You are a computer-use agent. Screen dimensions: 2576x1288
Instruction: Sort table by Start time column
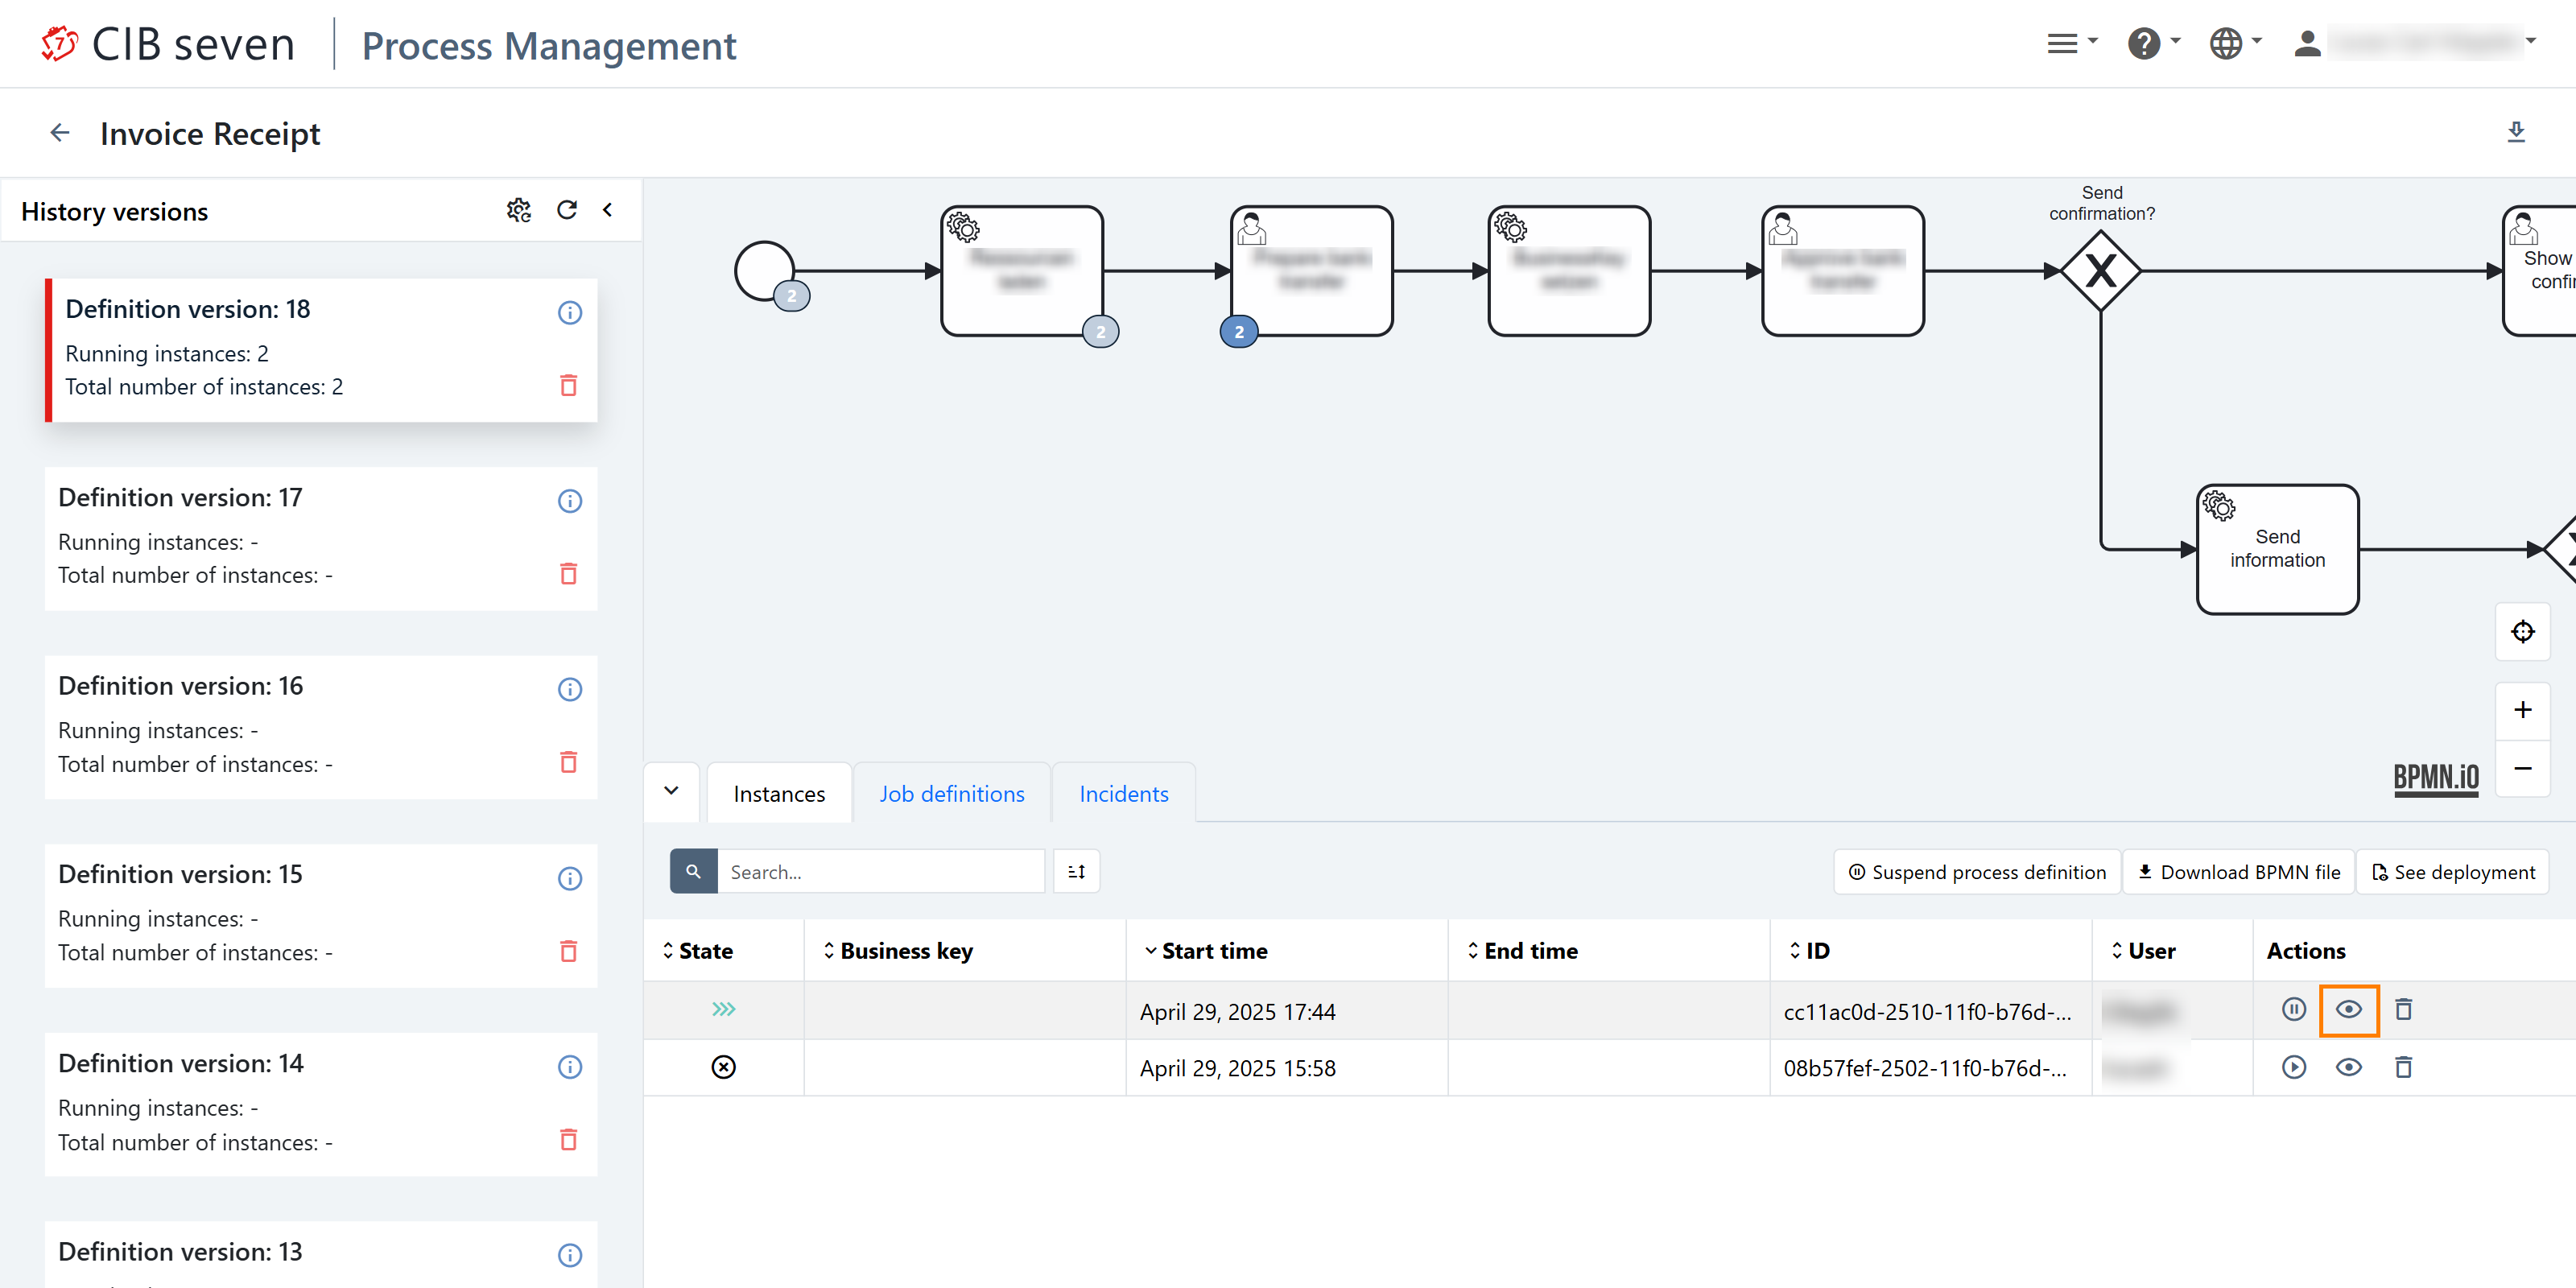click(1205, 950)
